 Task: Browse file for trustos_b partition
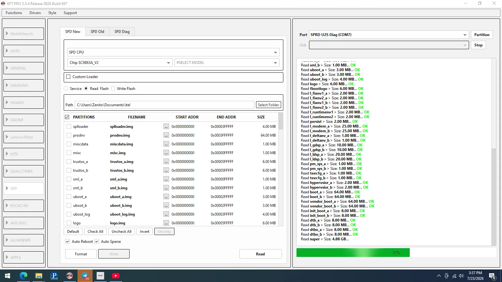point(166,170)
